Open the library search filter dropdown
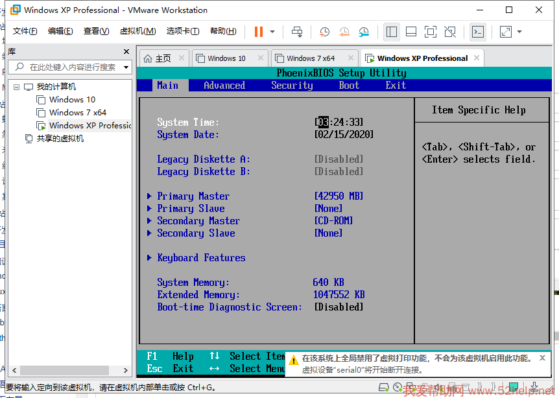The image size is (559, 398). tap(126, 67)
